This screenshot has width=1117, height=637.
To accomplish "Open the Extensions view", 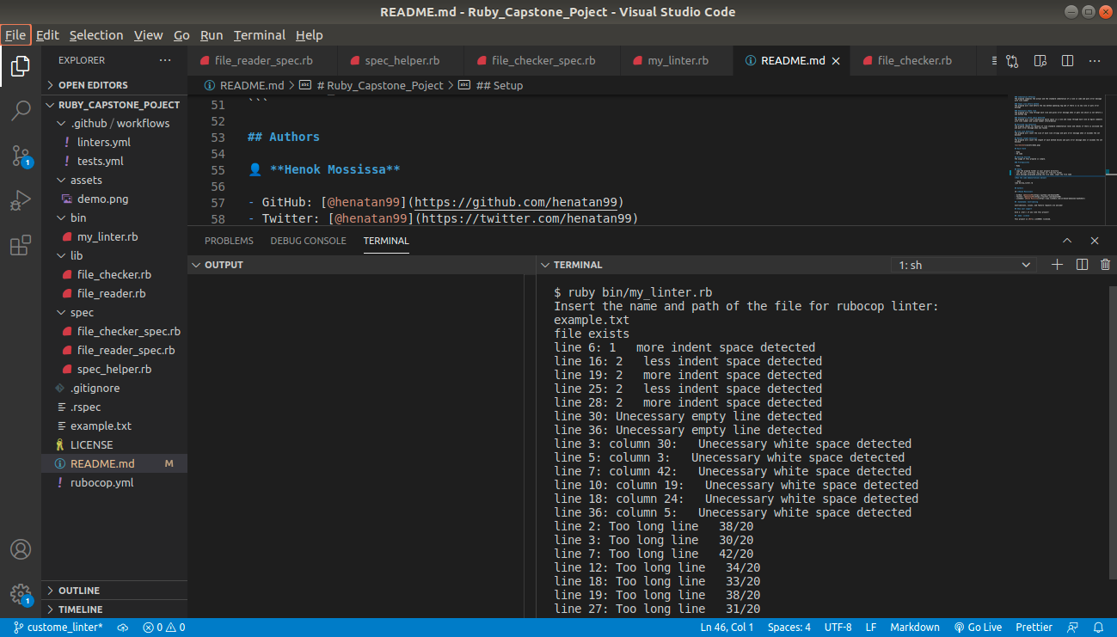I will coord(21,246).
